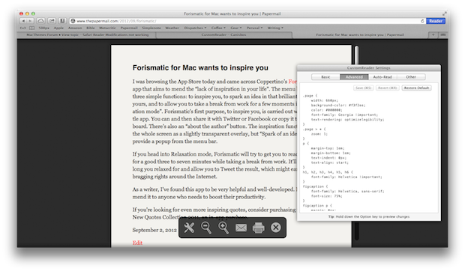Screen dimensions: 465x271
Task: Click the bookmark extension icon beside Share
Action: pos(62,21)
